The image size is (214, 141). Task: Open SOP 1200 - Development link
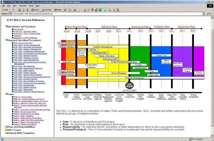pos(24,85)
